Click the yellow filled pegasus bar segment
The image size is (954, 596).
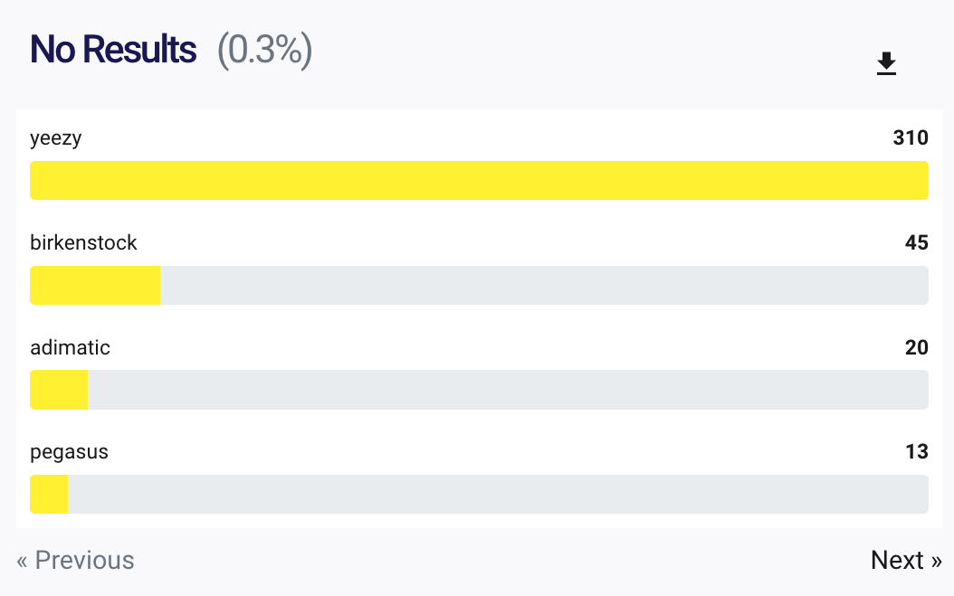[x=49, y=495]
